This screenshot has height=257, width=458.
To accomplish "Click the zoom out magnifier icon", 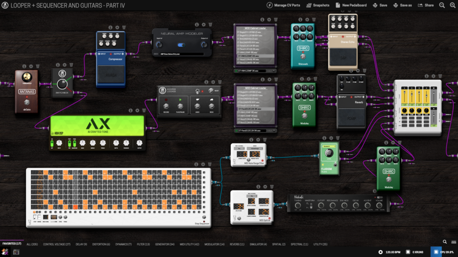I will pos(442,5).
